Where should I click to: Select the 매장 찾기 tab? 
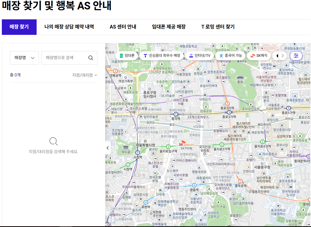point(19,27)
